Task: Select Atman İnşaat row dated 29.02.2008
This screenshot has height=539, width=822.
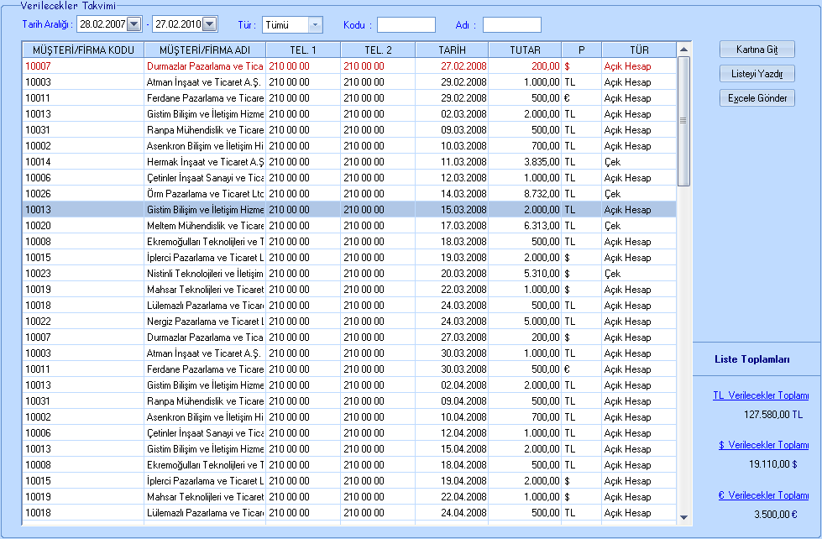Action: (x=349, y=81)
